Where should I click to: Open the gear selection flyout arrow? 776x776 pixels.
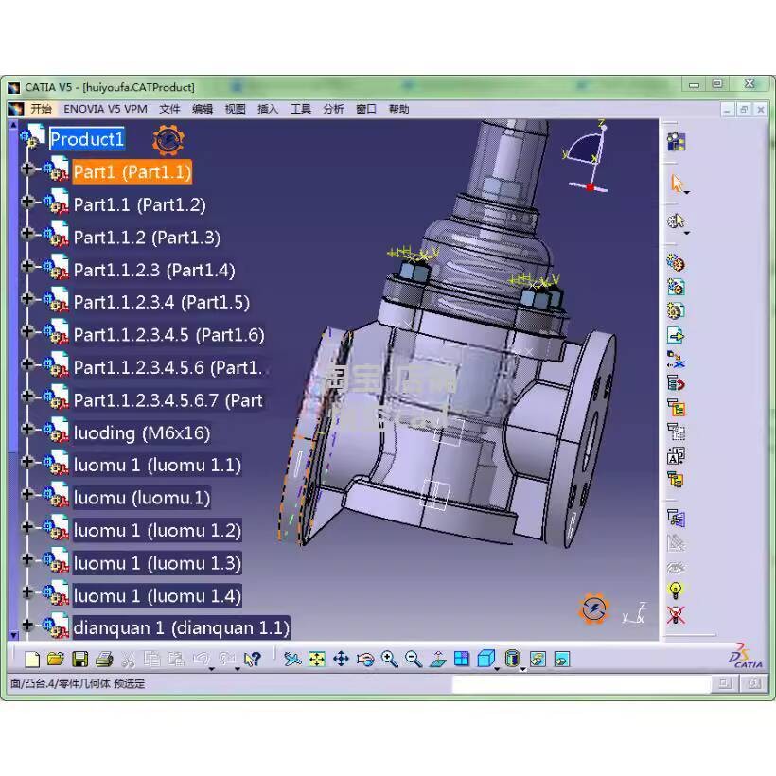687,232
